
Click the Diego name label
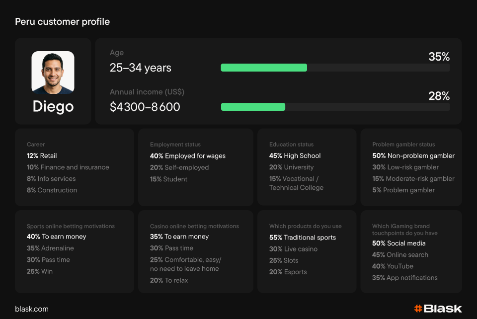53,106
